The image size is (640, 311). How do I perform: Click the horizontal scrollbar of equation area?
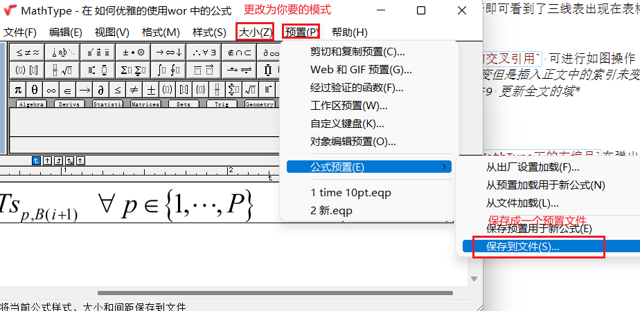click(275, 292)
